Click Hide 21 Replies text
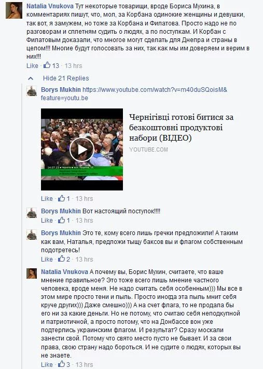Screen dimensions: 263x369 (66, 78)
